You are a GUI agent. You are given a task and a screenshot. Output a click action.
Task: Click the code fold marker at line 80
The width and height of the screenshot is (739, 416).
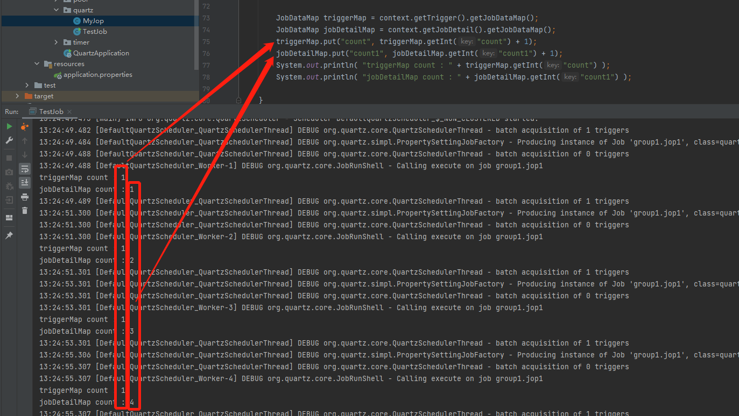click(238, 101)
